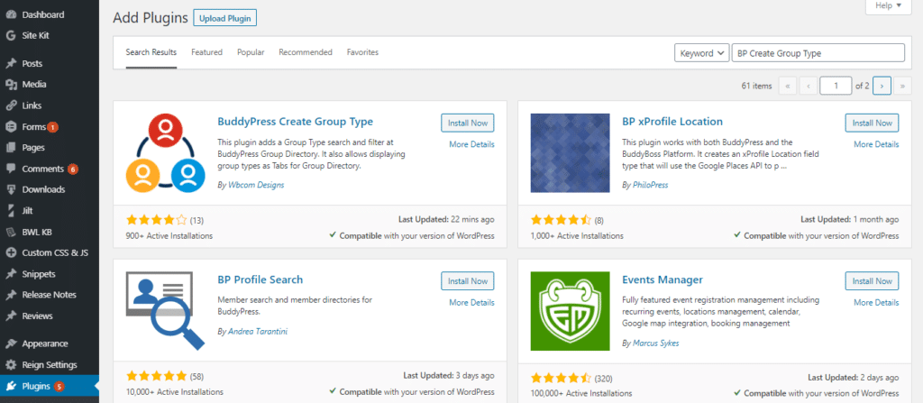Click the BWL KB icon
This screenshot has height=403, width=923.
pyautogui.click(x=11, y=232)
